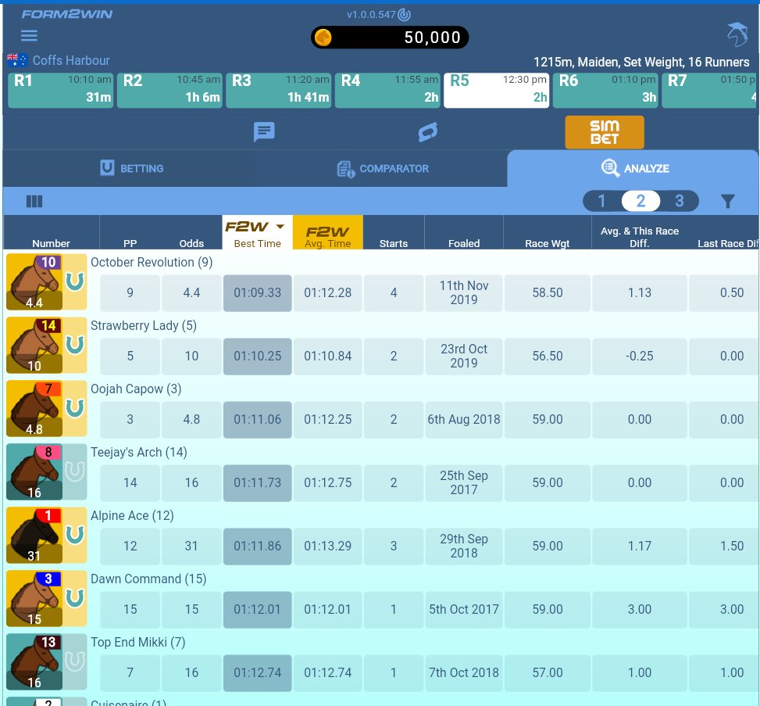The height and width of the screenshot is (706, 760).
Task: Click October Revolution's horse thumbnail
Action: click(34, 281)
